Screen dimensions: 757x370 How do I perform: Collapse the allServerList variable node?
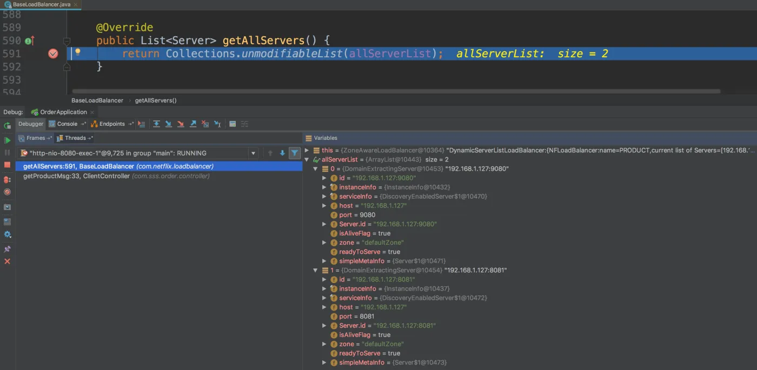[x=307, y=160]
